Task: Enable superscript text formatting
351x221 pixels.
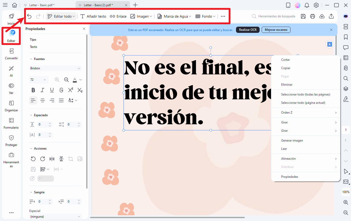Action: pos(70,90)
